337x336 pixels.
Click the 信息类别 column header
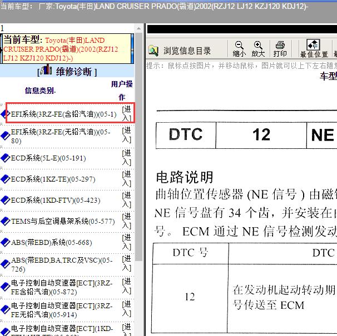point(40,91)
